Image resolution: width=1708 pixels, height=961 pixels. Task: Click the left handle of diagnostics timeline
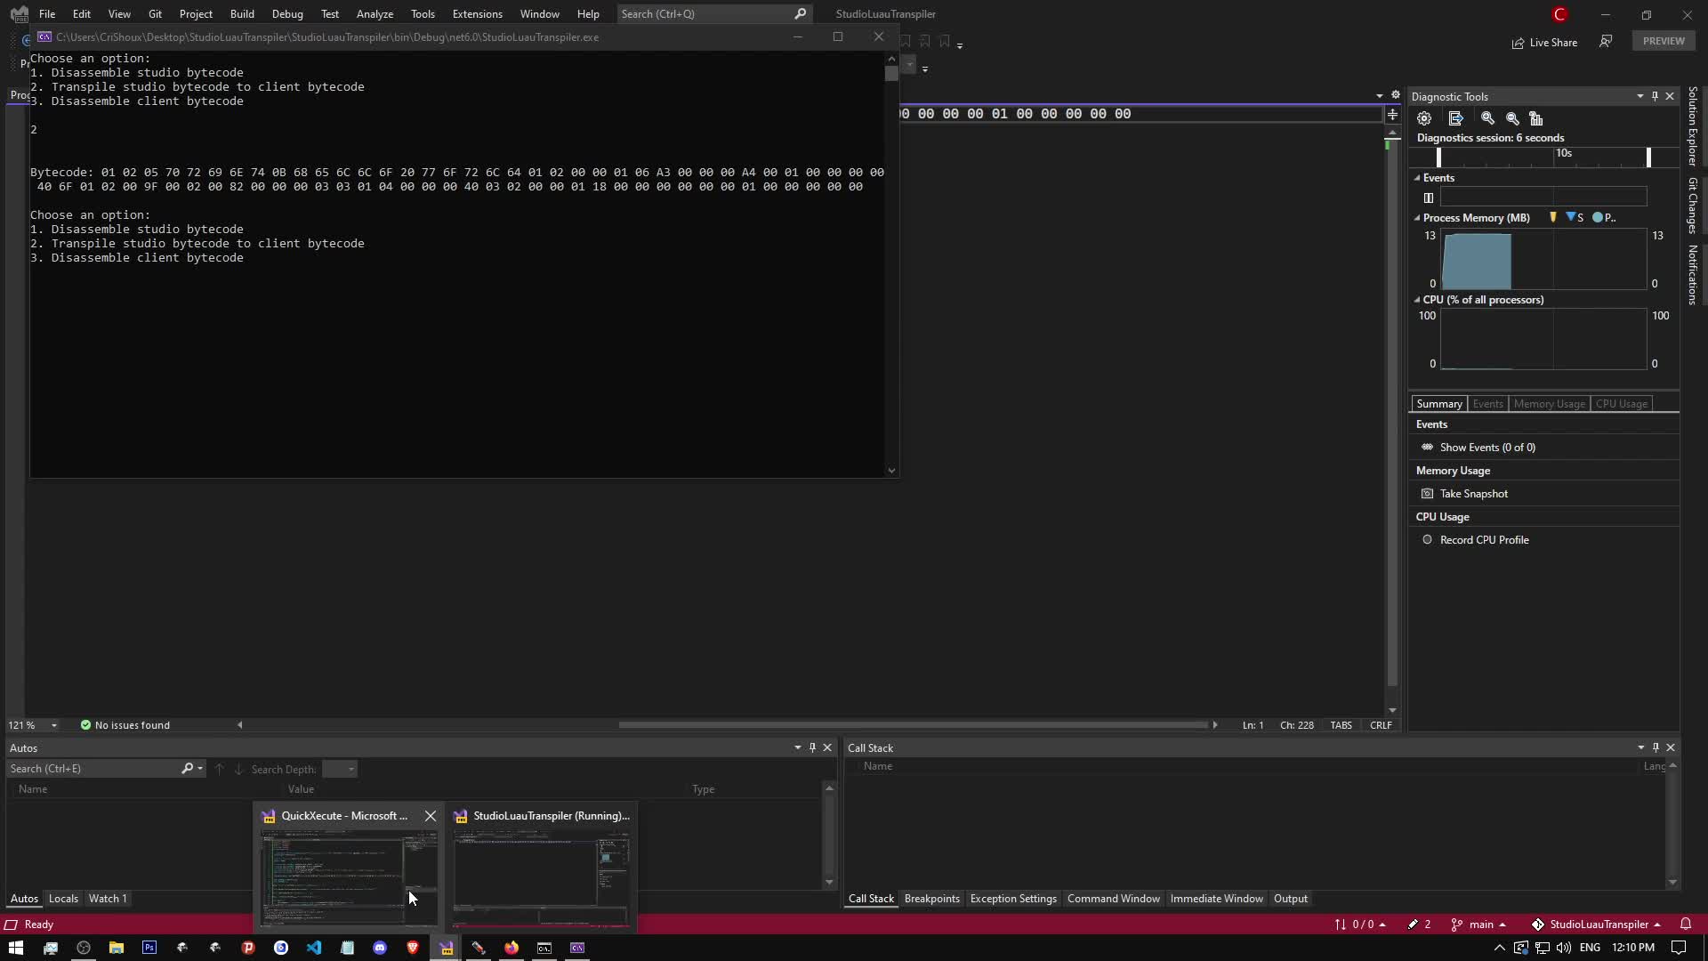pos(1438,157)
